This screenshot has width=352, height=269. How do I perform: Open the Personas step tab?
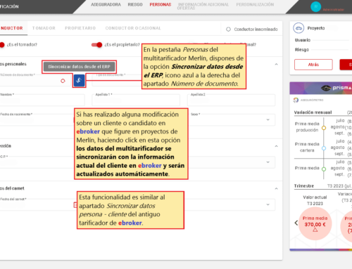tap(161, 4)
